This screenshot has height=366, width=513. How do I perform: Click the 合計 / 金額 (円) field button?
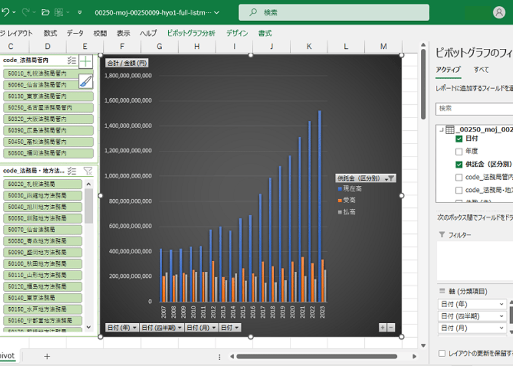click(127, 63)
